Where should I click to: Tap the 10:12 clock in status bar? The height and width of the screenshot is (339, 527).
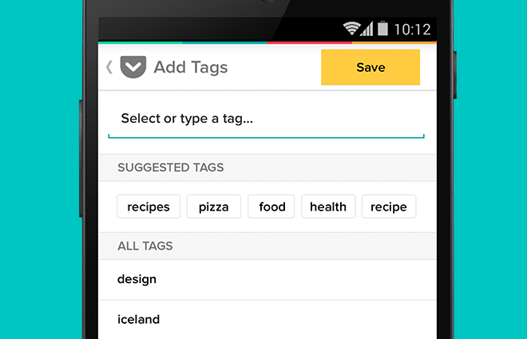(412, 30)
